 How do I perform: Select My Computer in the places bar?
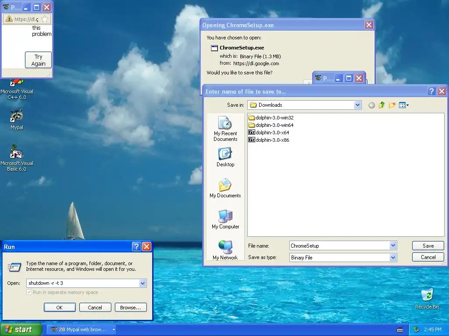(225, 219)
